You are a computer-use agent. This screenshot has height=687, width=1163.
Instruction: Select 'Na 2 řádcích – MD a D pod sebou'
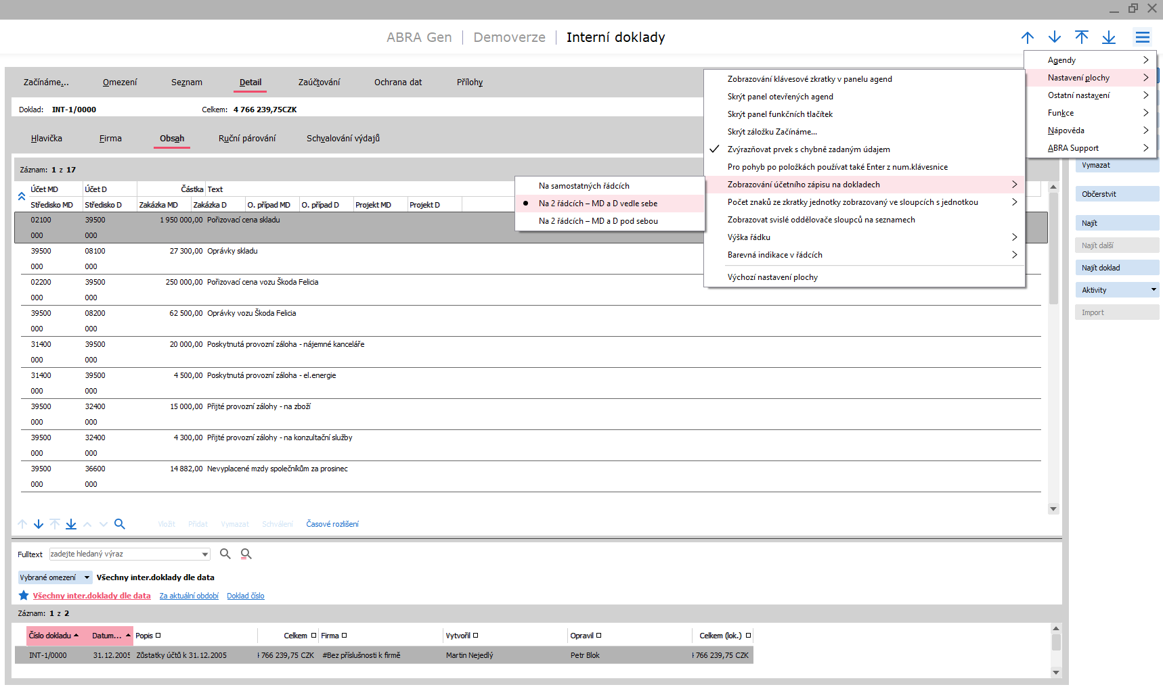click(x=598, y=221)
